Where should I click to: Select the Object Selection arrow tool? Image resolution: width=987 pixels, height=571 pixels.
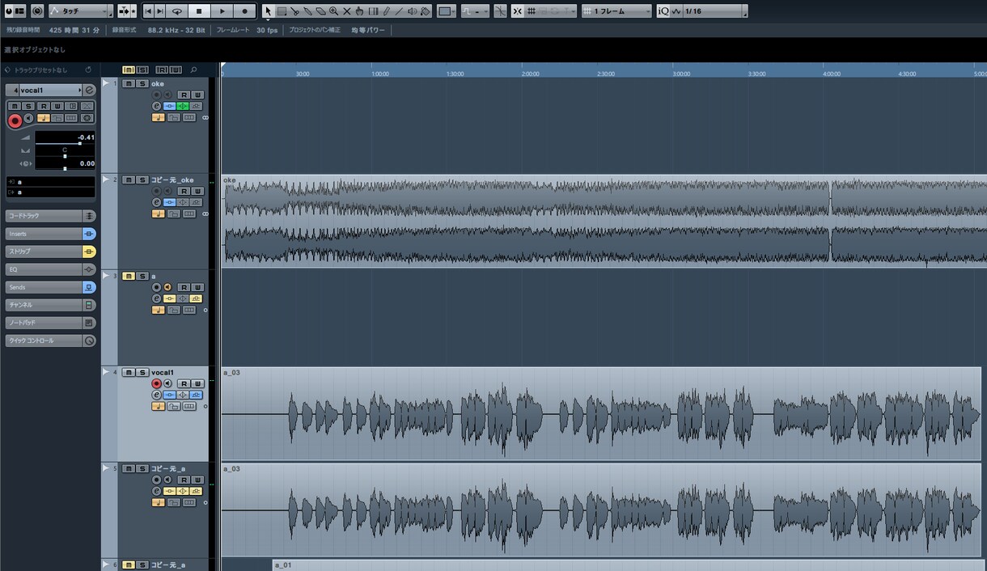(268, 11)
